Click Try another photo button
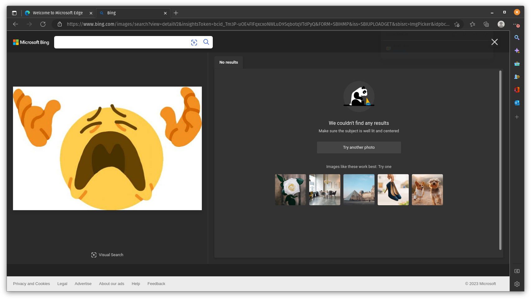This screenshot has height=299, width=531. pyautogui.click(x=359, y=147)
